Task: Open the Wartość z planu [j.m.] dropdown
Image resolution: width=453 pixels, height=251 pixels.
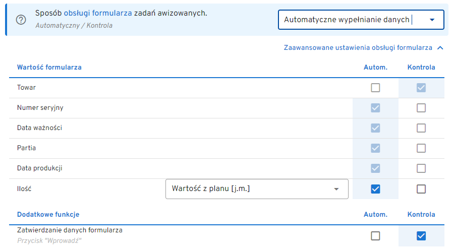Action: (x=252, y=189)
